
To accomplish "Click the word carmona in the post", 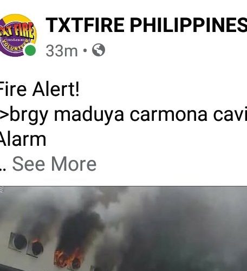I will [x=168, y=115].
